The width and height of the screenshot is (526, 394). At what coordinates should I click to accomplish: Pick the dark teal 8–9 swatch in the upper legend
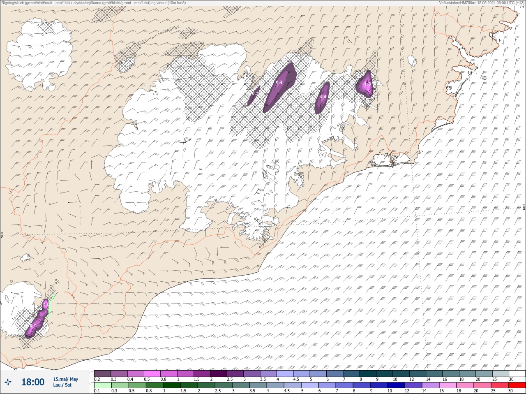pos(368,373)
